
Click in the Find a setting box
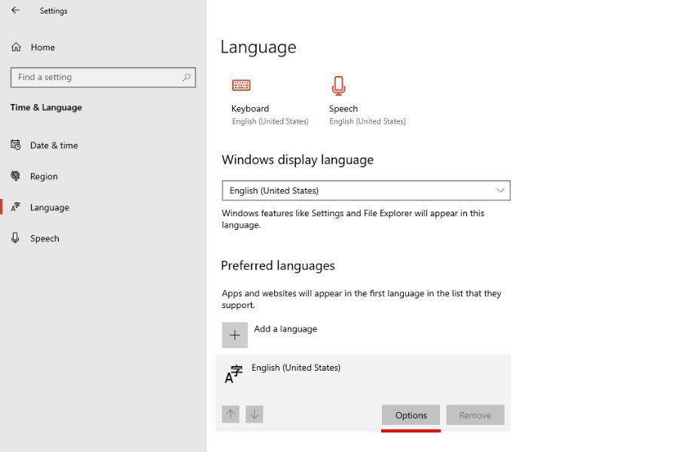[x=94, y=77]
